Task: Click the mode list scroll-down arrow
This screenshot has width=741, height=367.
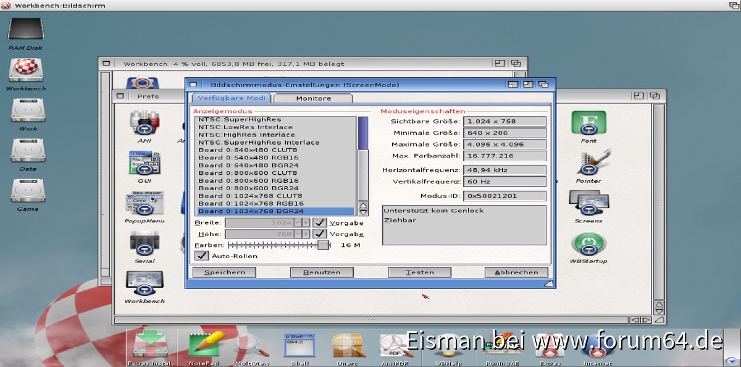Action: 363,213
